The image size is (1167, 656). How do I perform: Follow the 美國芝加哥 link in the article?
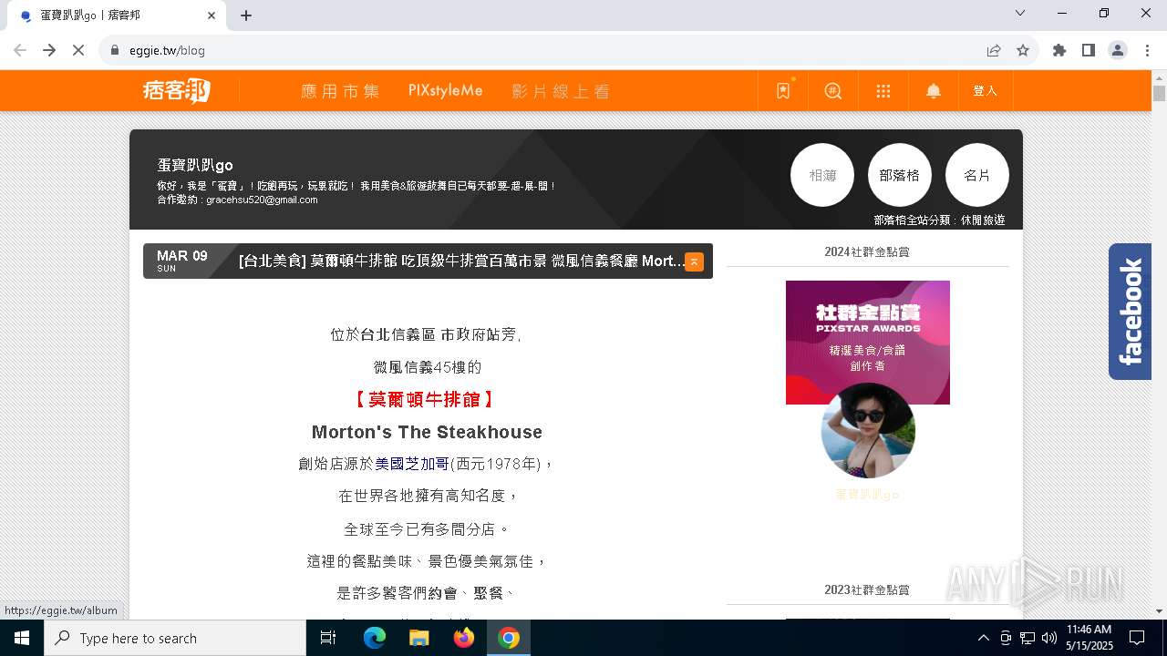coord(412,464)
